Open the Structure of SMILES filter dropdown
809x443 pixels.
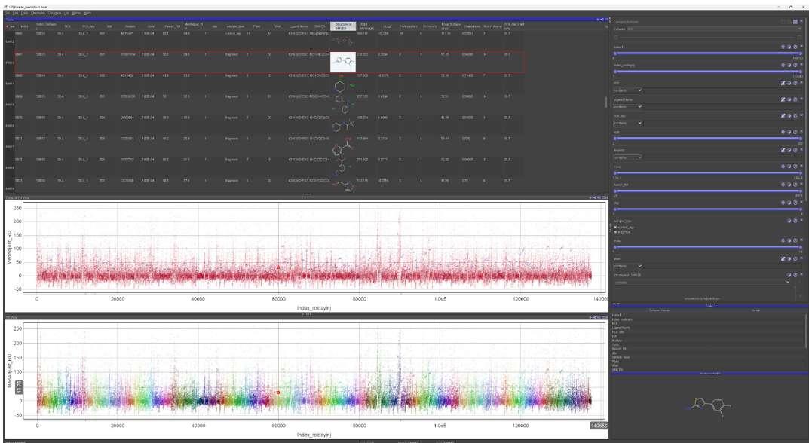point(702,283)
